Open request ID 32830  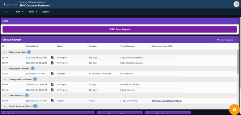[5, 74]
